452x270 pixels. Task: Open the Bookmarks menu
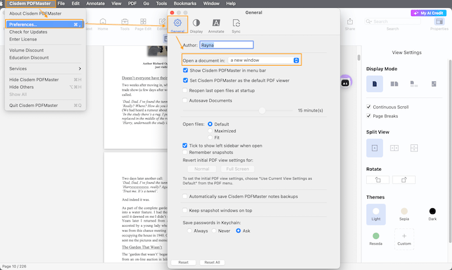[185, 3]
